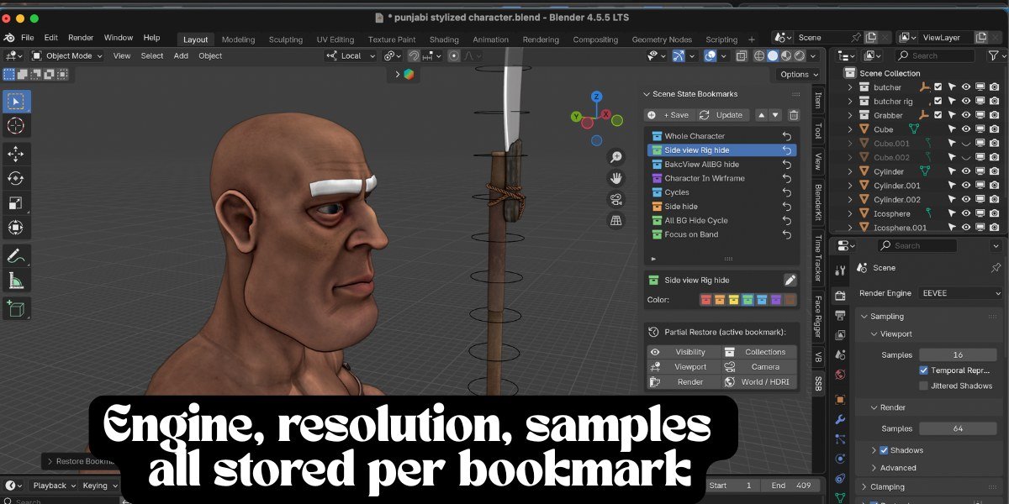Hide the Cube object in viewport
This screenshot has width=1009, height=504.
click(x=966, y=129)
